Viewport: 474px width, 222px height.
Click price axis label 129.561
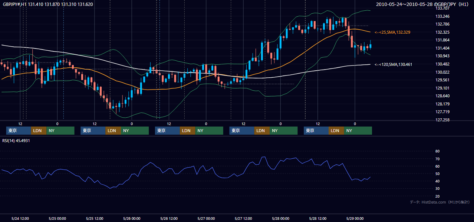(442, 80)
